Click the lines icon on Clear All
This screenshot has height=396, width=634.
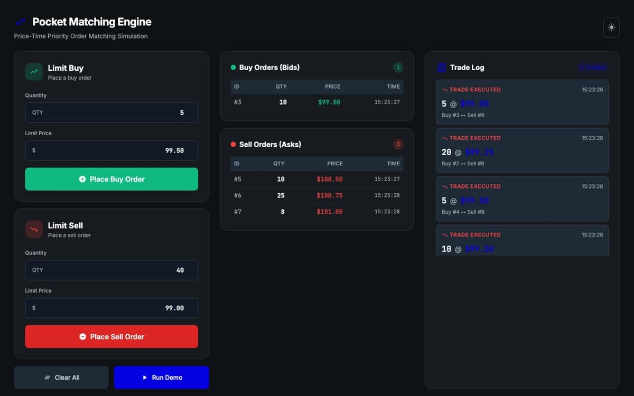point(48,378)
